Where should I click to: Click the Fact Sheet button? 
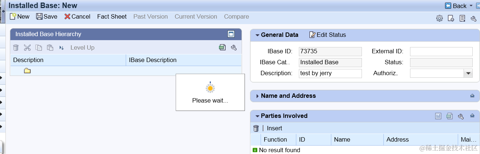coord(112,16)
